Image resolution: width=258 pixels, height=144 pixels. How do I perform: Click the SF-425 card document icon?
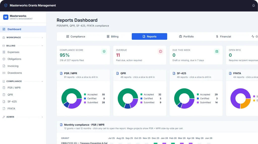174,73
